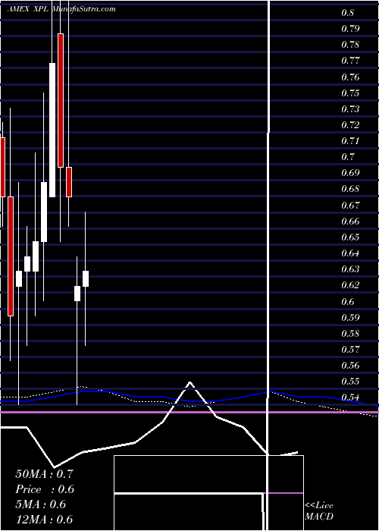Click the 0.66 price axis label
Image resolution: width=379 pixels, height=531 pixels.
[x=350, y=222]
